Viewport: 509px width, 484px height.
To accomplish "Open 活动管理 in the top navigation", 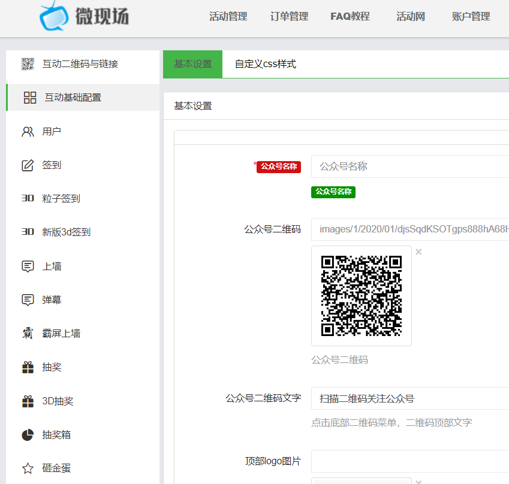I will (228, 16).
